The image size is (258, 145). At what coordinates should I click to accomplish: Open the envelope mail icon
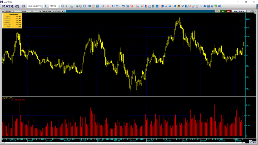[x=208, y=6]
